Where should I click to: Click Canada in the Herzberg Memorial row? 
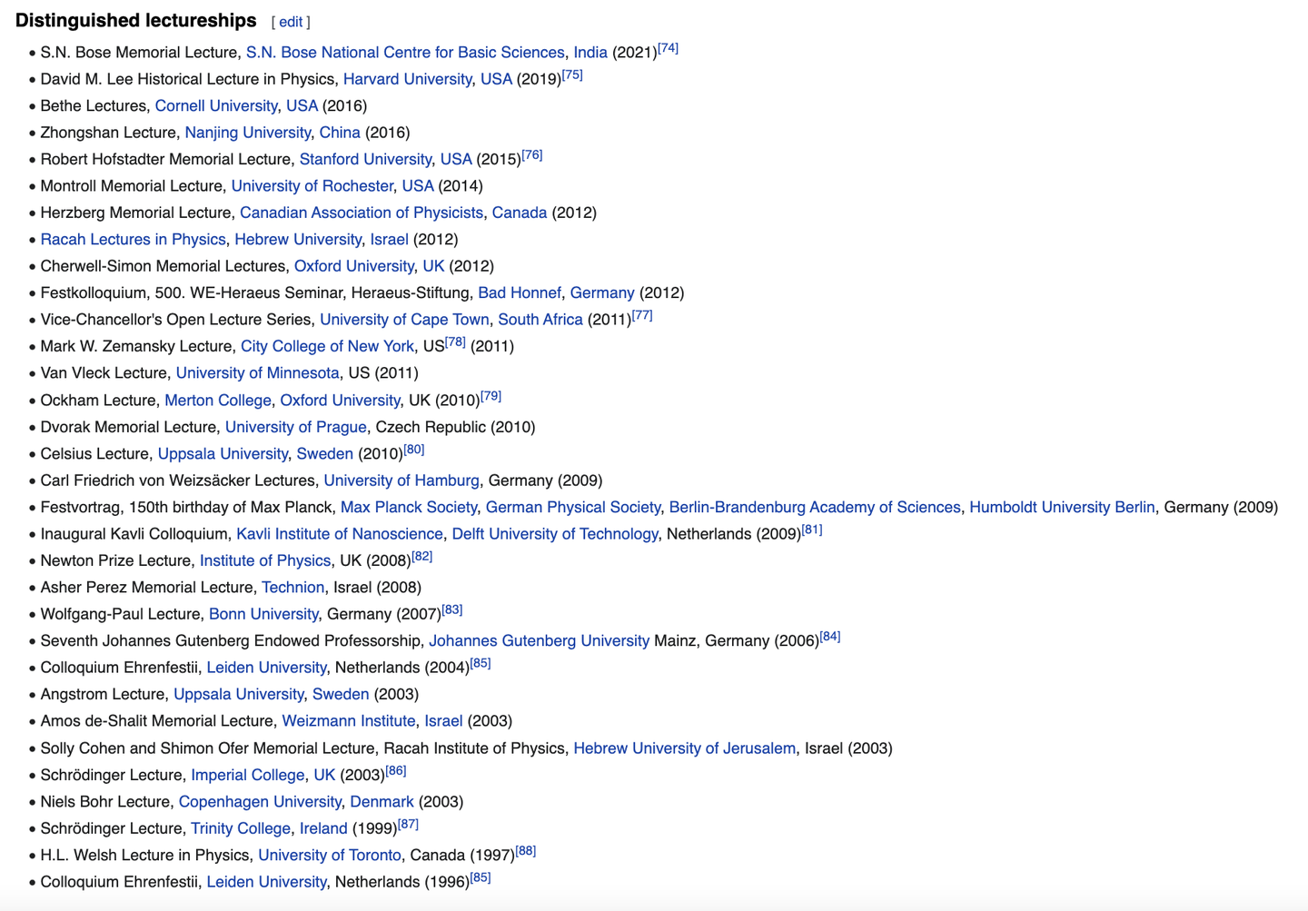pos(520,213)
